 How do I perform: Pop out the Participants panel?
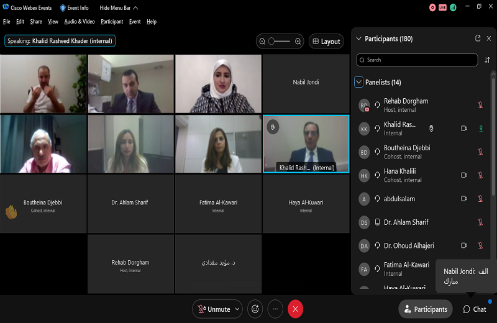478,39
